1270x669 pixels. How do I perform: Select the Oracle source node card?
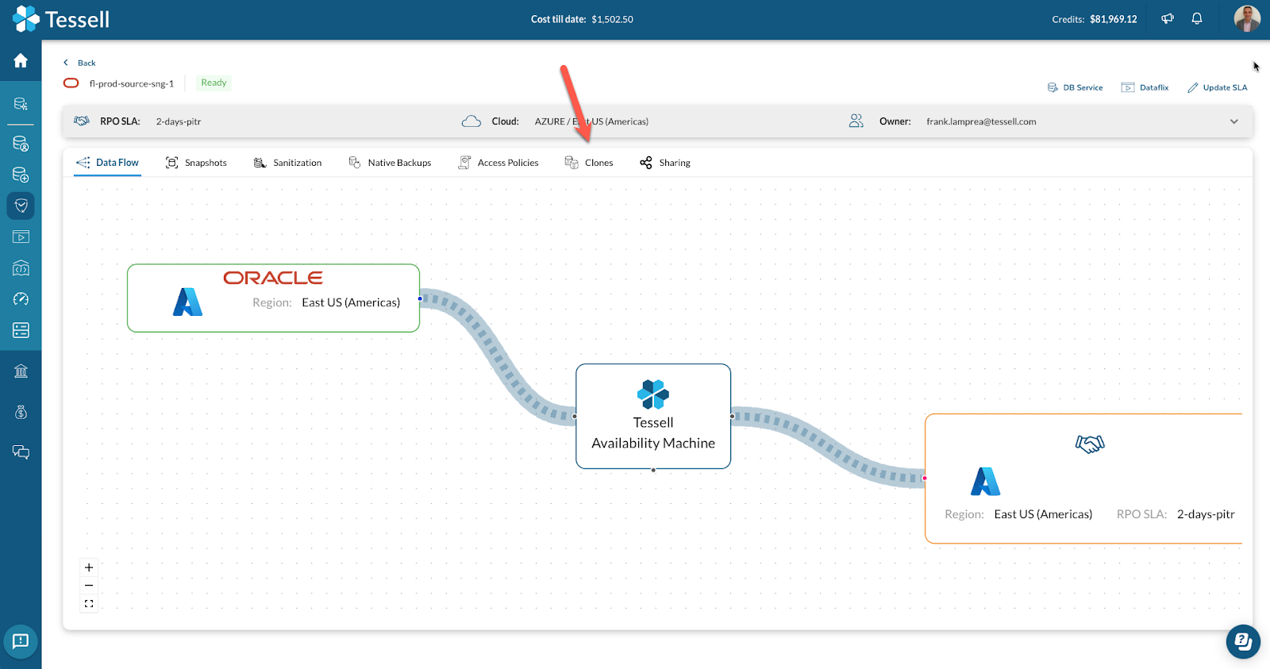tap(273, 298)
